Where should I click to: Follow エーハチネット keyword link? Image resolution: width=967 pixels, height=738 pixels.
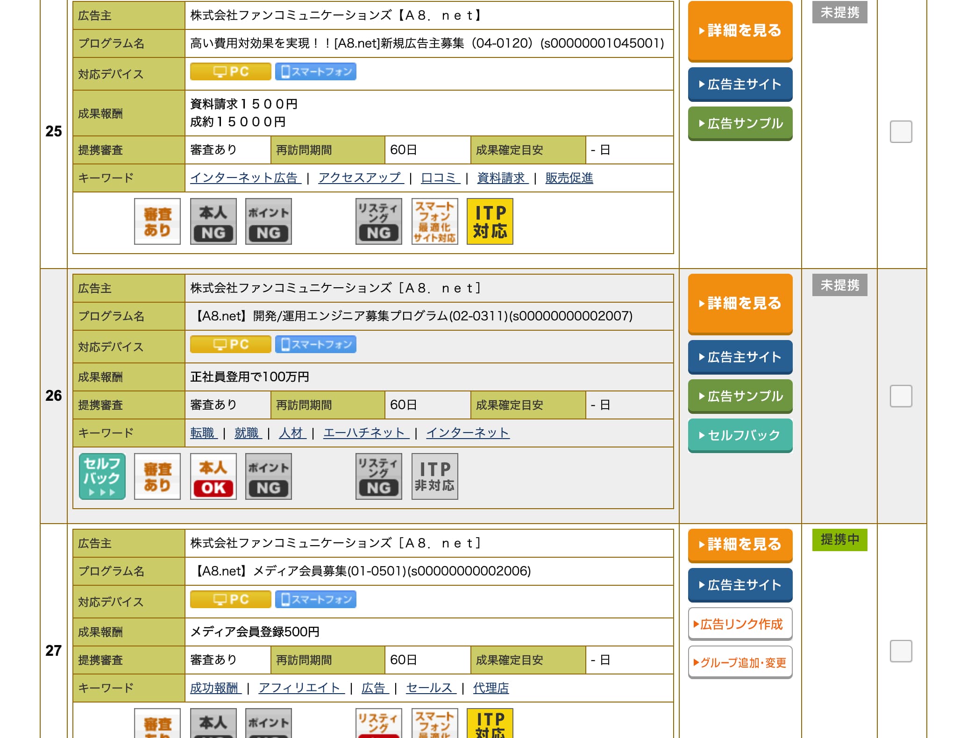pos(366,433)
